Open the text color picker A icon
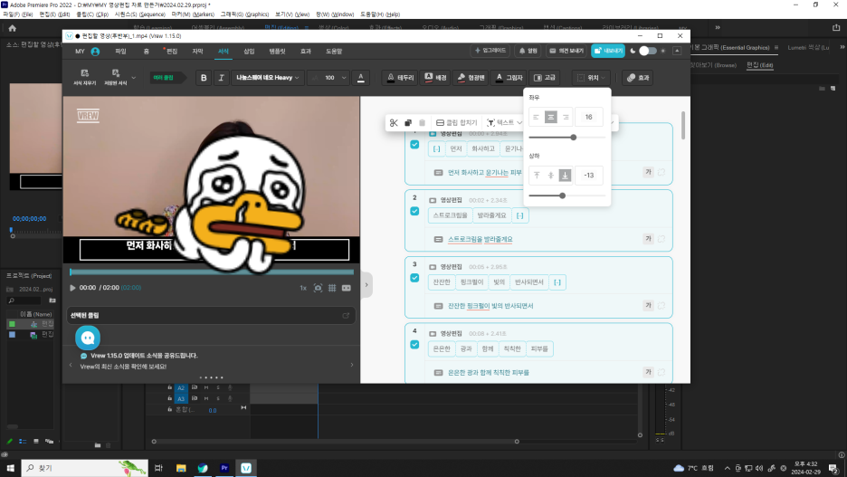847x477 pixels. tap(361, 78)
